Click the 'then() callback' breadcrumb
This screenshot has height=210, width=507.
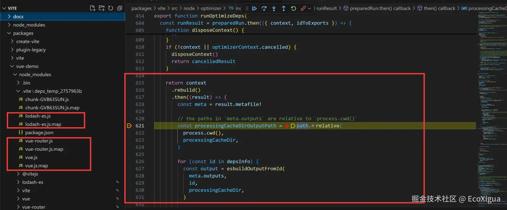point(439,8)
